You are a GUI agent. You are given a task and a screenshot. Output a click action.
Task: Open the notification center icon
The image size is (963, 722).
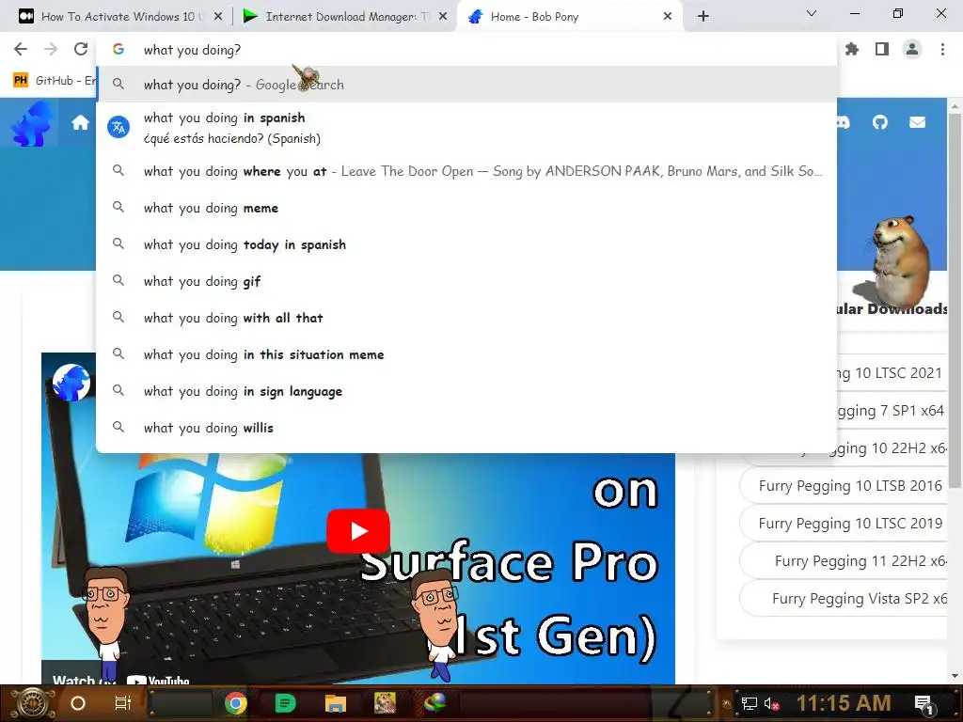(924, 703)
